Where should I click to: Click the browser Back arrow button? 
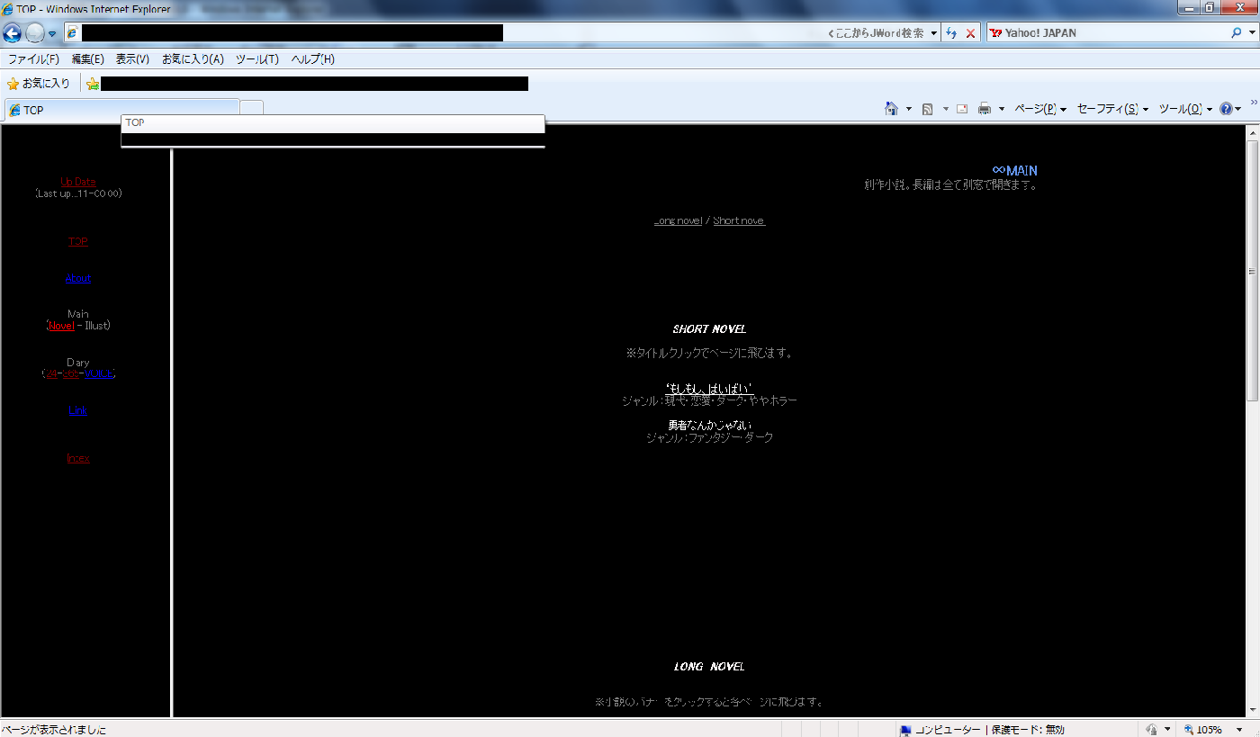tap(12, 33)
